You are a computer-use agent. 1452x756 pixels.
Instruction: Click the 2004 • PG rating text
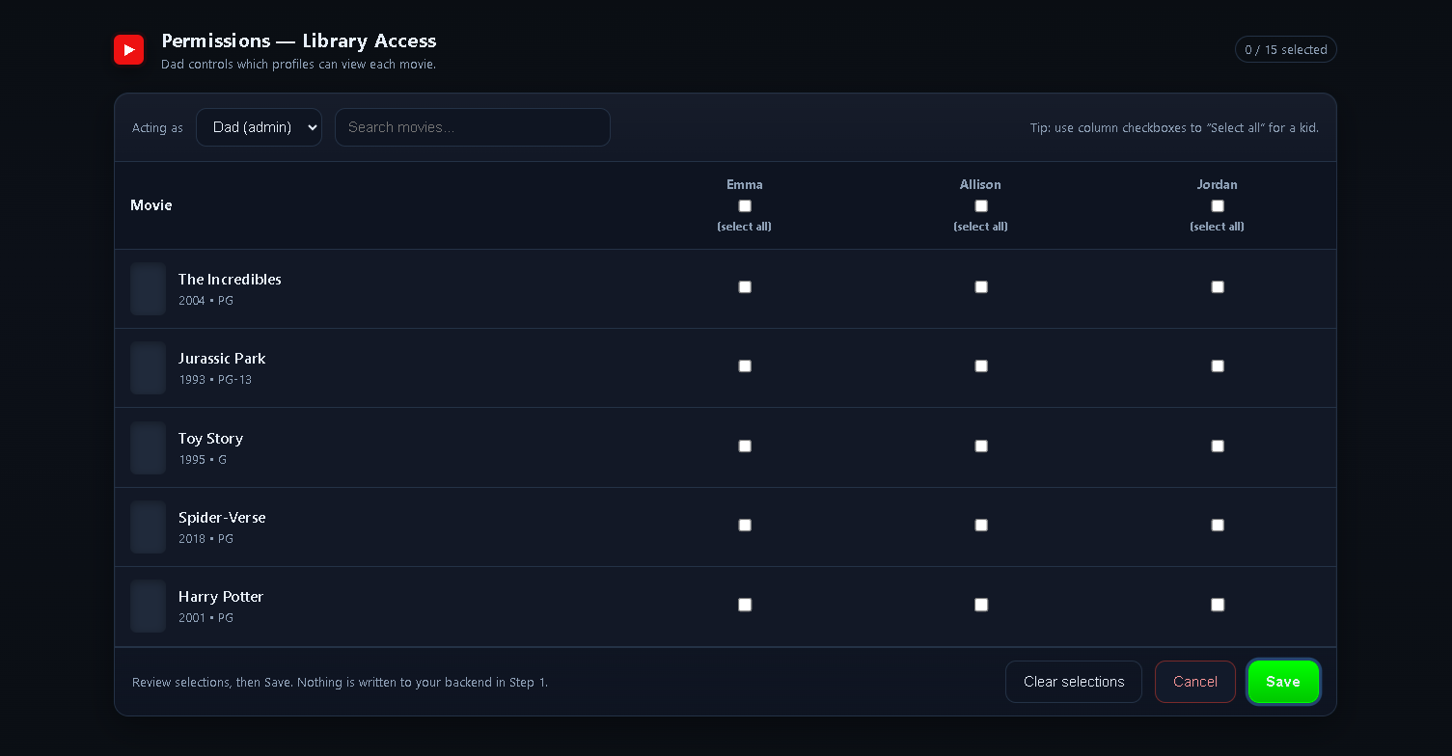[205, 301]
